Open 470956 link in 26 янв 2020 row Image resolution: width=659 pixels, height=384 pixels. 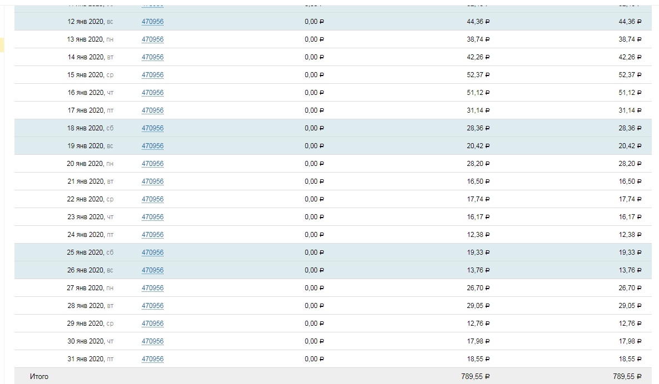(152, 270)
